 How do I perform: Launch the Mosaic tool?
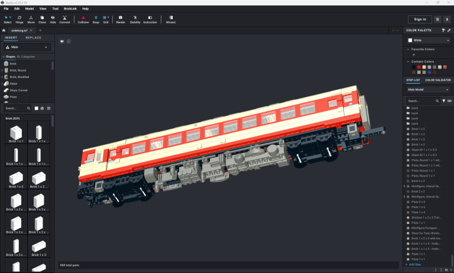pyautogui.click(x=170, y=19)
